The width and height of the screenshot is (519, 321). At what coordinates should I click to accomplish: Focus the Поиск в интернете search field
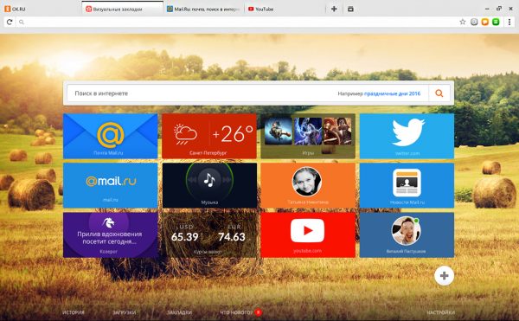[x=247, y=93]
